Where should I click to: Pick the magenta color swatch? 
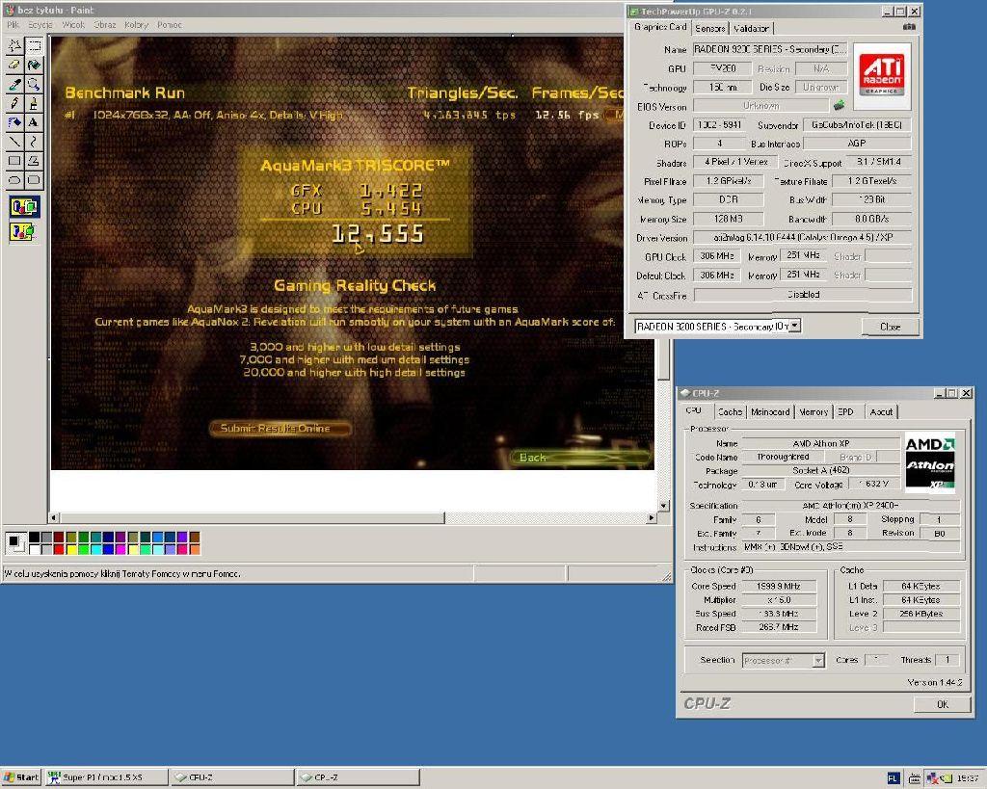coord(120,549)
